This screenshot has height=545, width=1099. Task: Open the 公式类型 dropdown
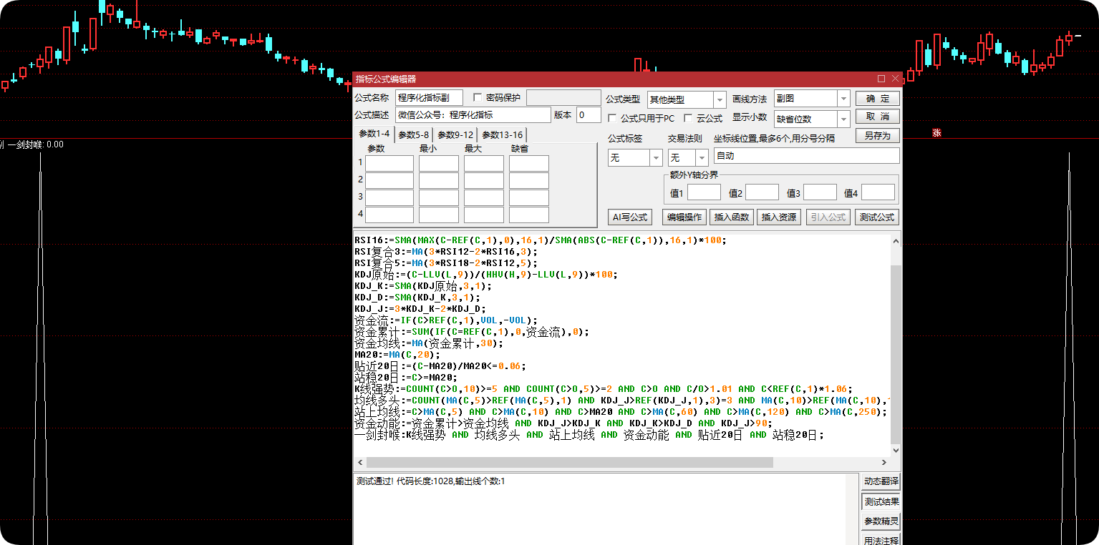(720, 99)
